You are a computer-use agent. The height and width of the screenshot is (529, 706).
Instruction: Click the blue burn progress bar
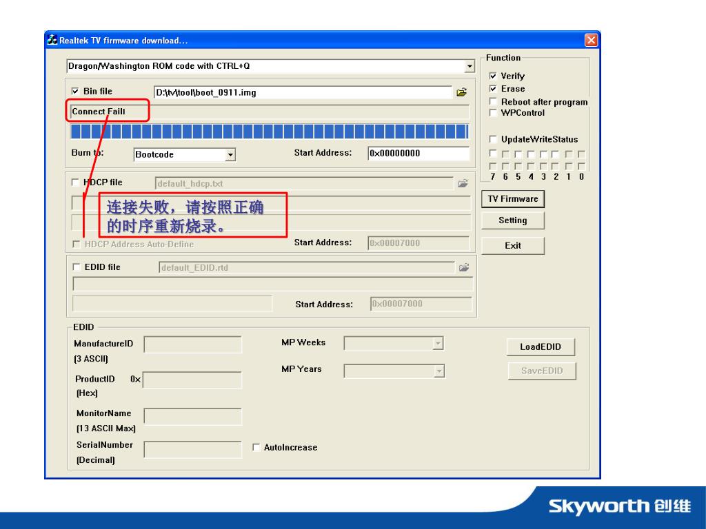[270, 132]
